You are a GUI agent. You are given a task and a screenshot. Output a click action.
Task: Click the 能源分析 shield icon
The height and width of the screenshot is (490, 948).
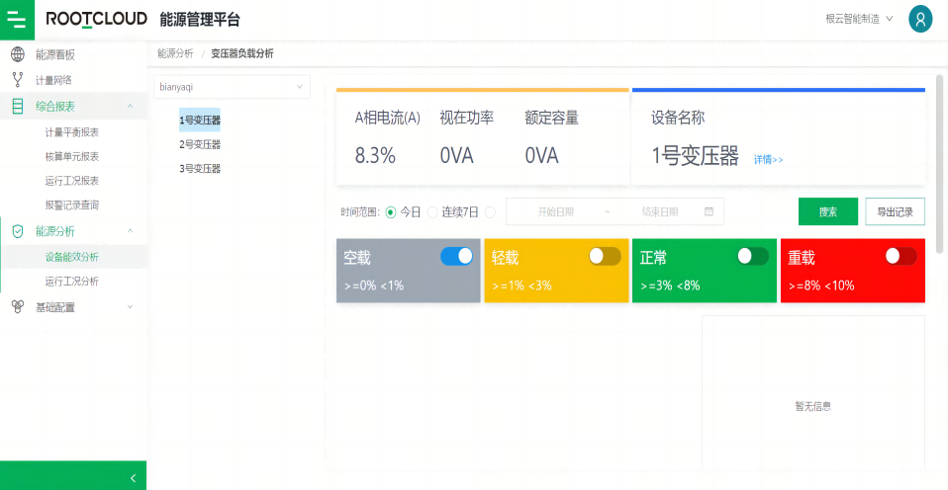(18, 231)
